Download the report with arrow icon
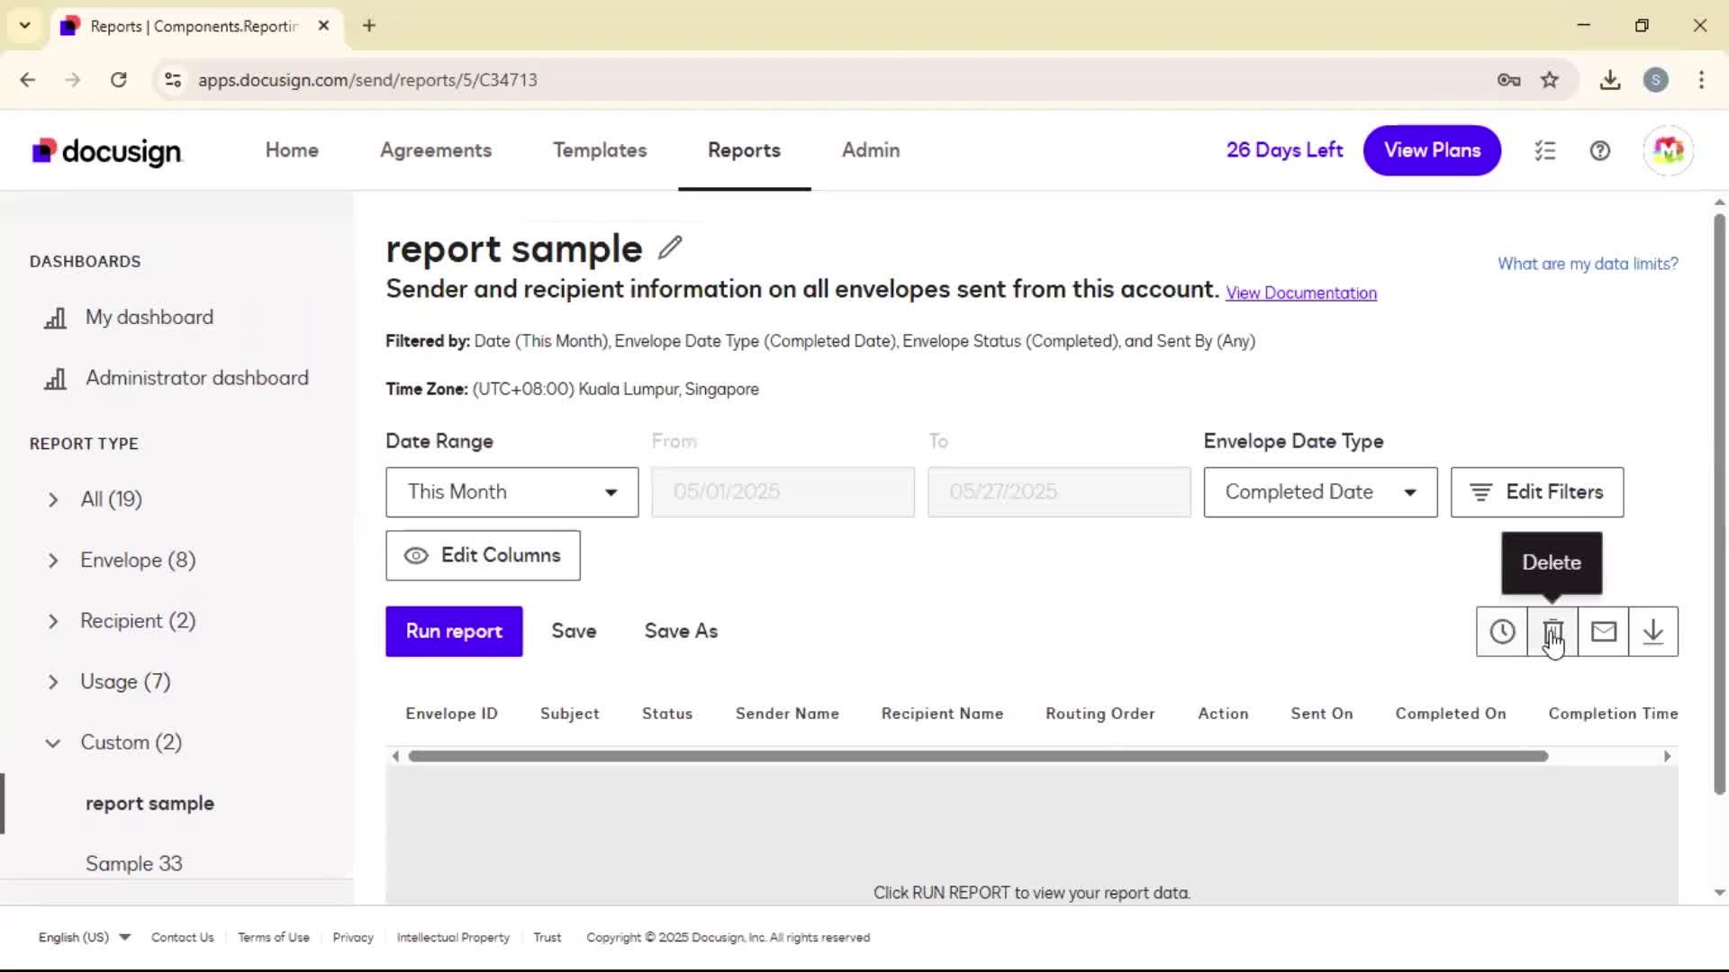 [x=1653, y=632]
